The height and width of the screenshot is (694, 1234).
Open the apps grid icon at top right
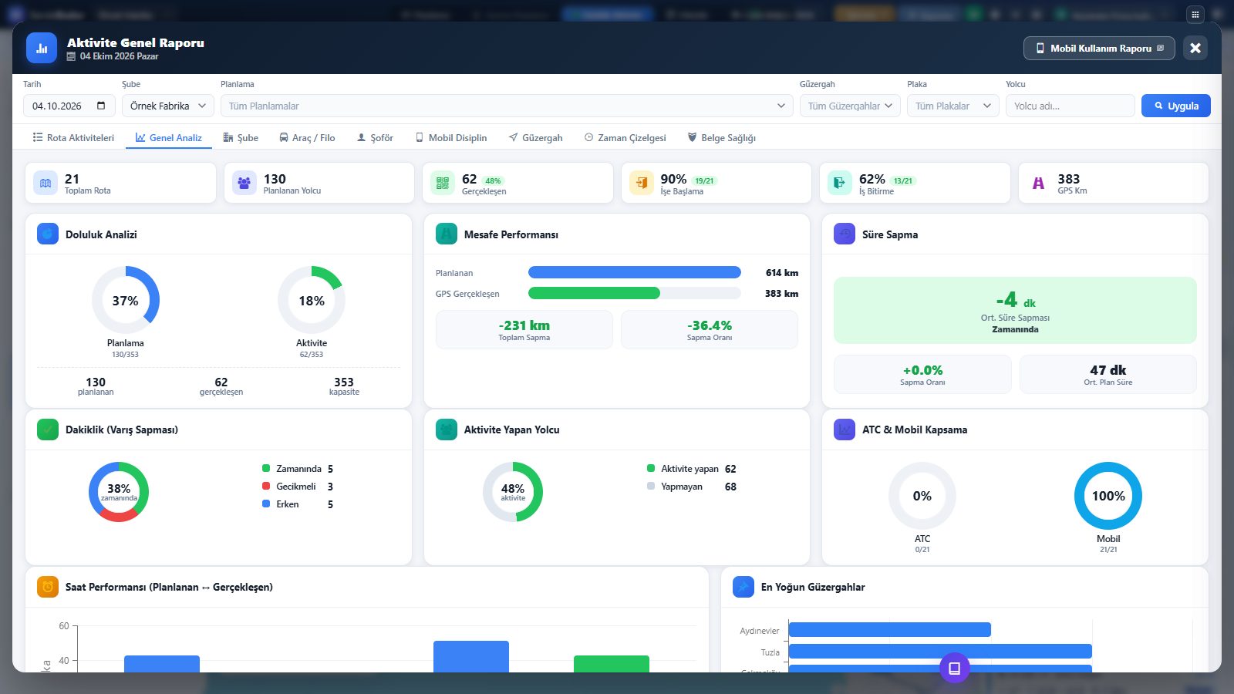coord(1195,14)
